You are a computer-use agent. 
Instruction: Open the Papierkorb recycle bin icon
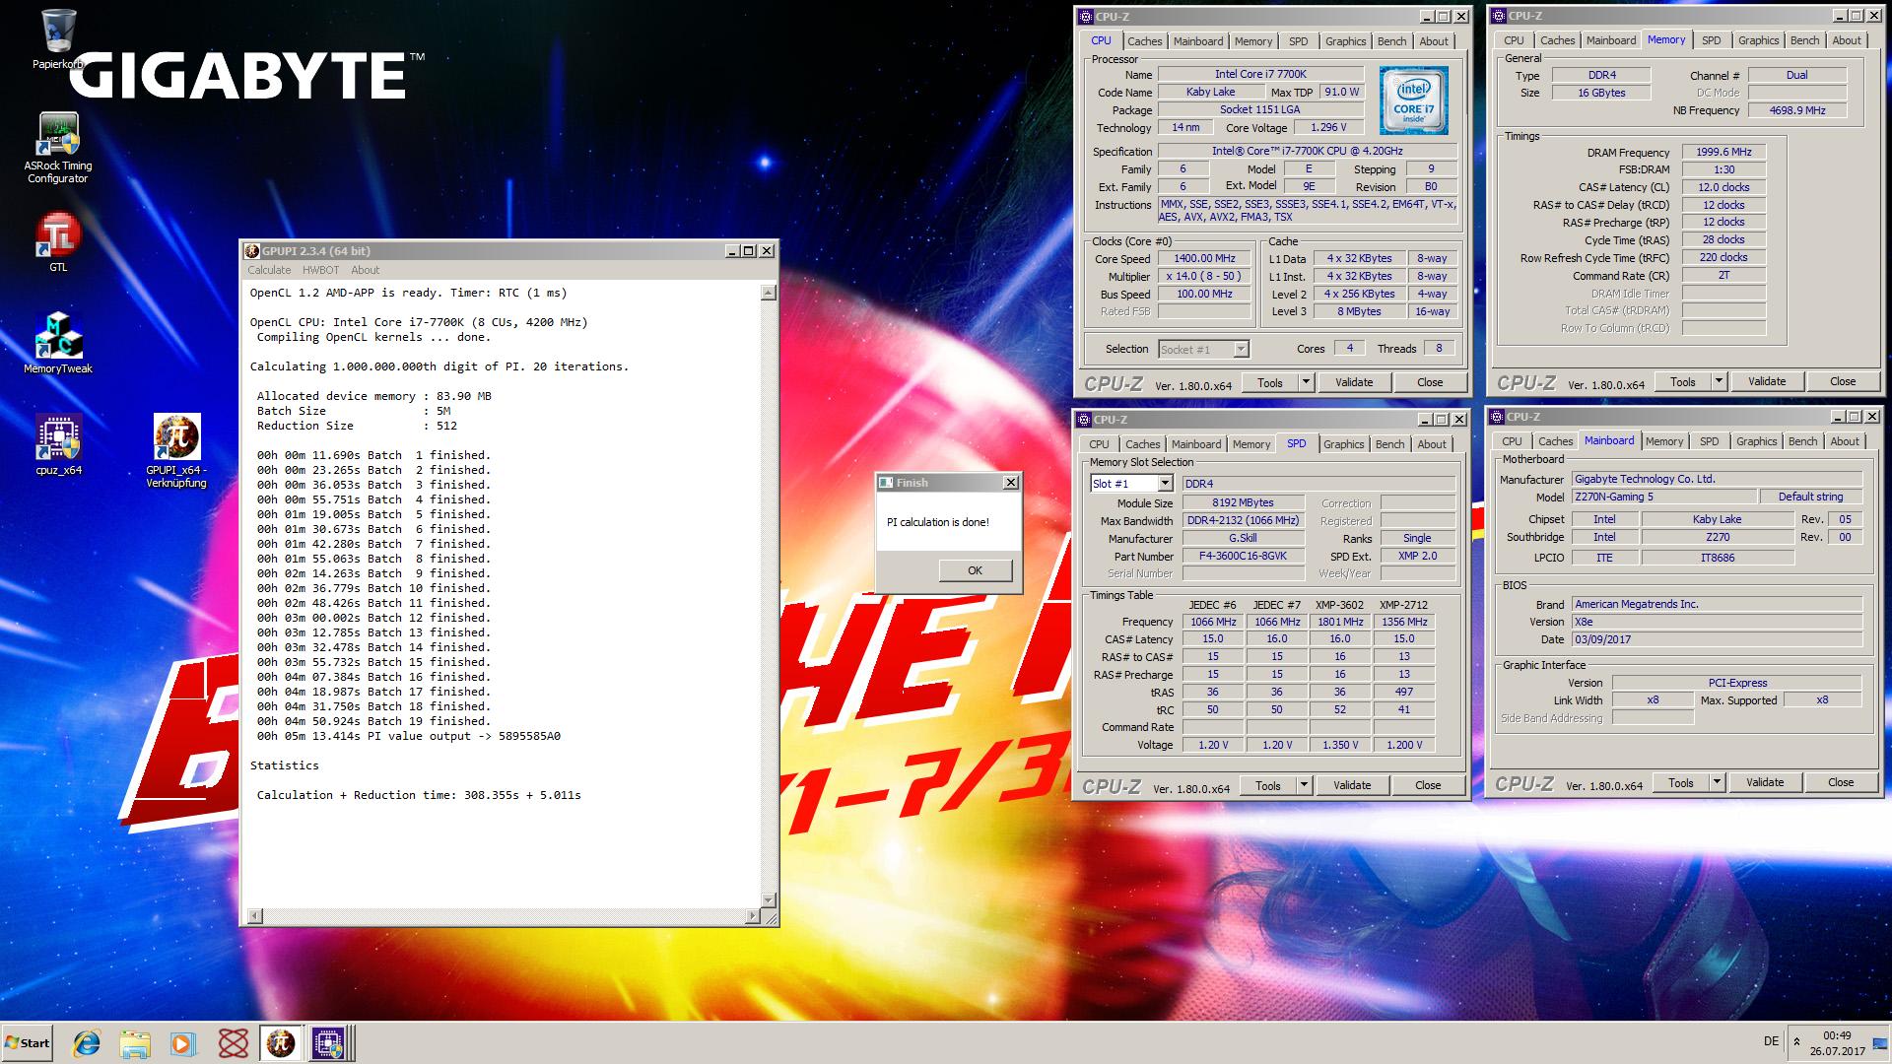(59, 39)
